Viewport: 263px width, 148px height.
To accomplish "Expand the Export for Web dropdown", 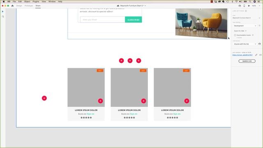I will (240, 31).
